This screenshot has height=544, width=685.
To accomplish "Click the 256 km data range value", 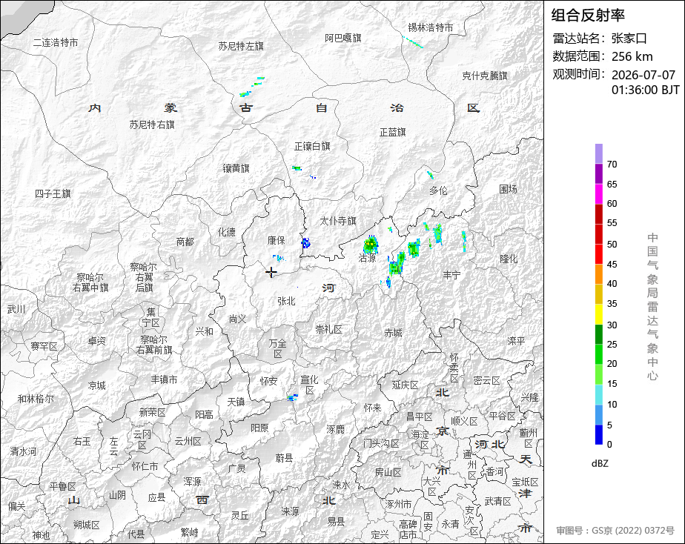I will tap(632, 56).
